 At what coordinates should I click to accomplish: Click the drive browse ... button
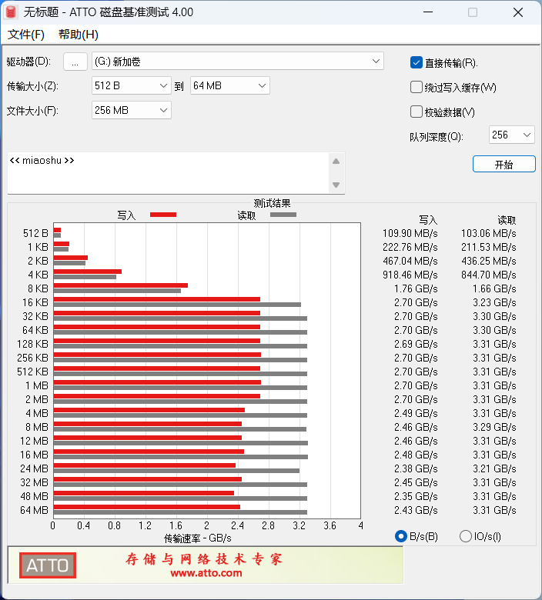(x=75, y=62)
